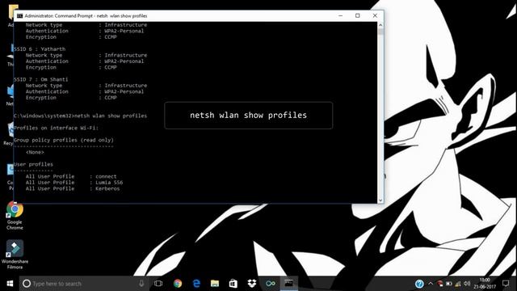Viewport: 517px width, 291px height.
Task: Open the taskbar clock and date
Action: pos(485,284)
